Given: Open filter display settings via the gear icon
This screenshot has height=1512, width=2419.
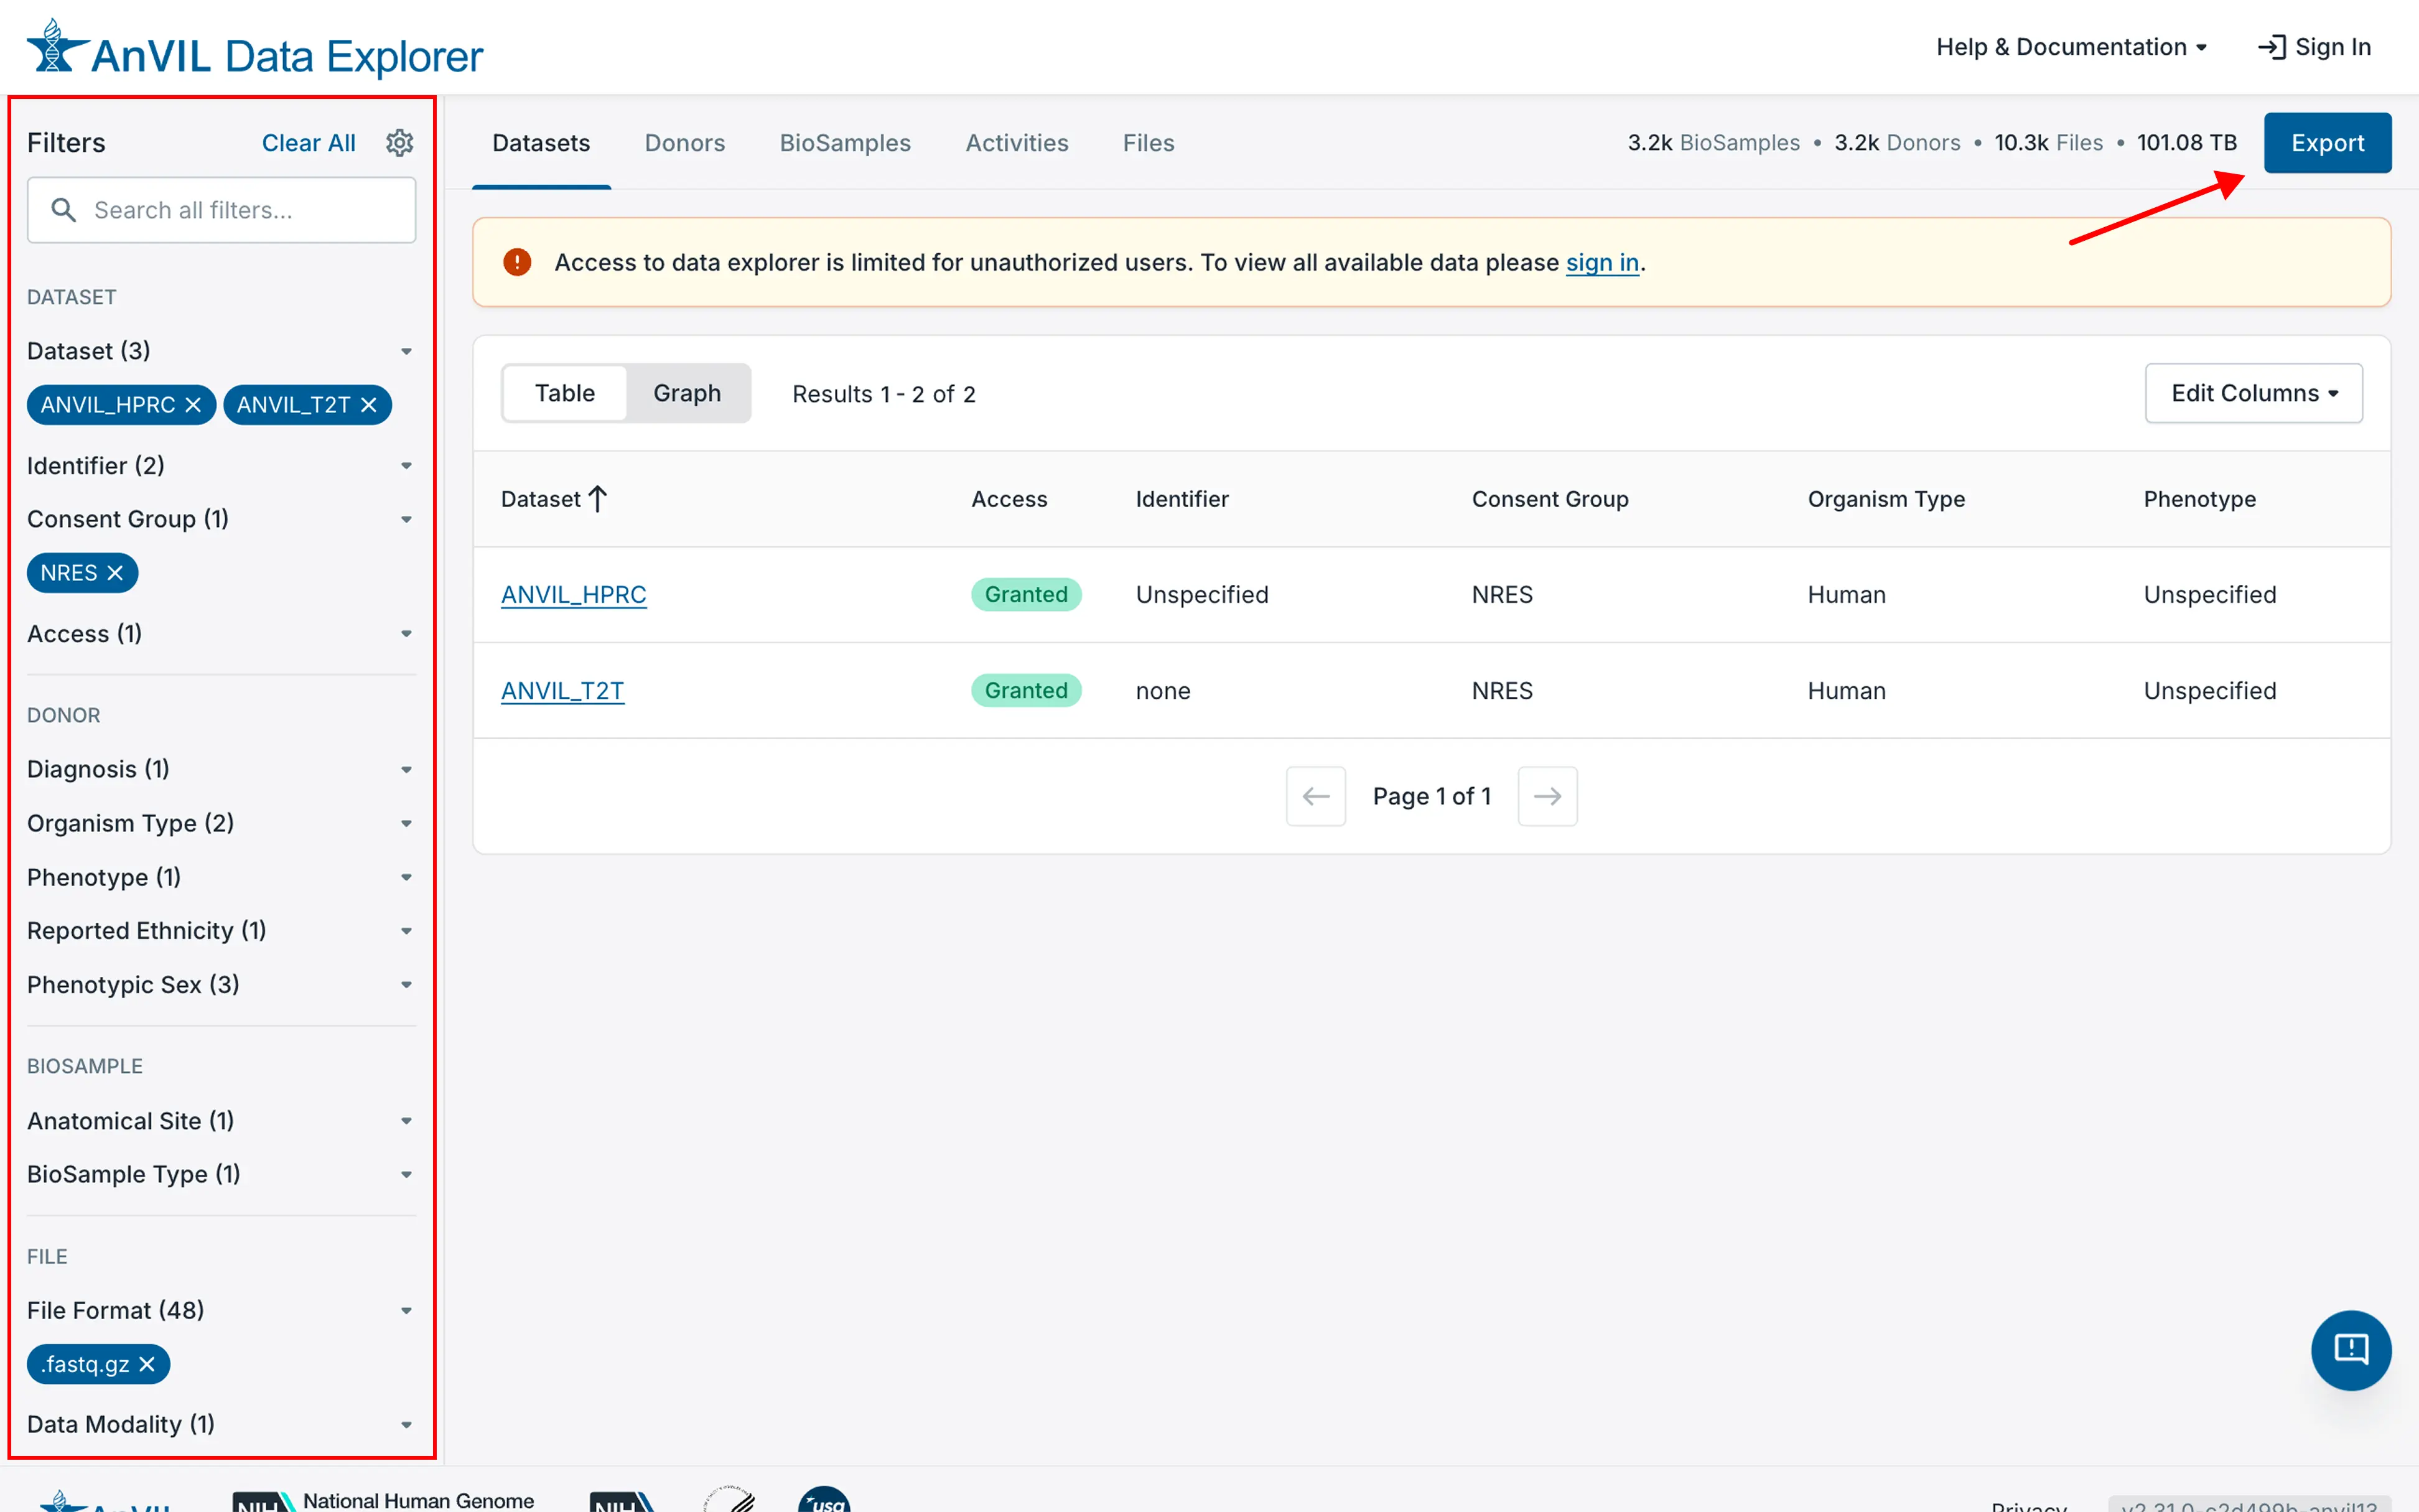Looking at the screenshot, I should pos(400,142).
